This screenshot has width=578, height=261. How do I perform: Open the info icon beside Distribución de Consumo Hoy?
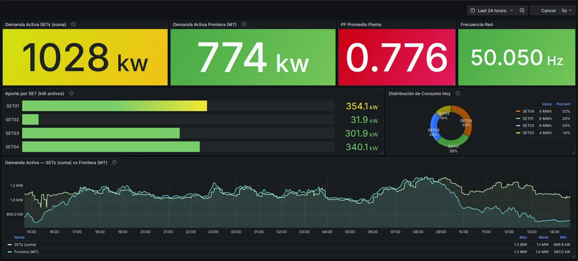coord(458,93)
